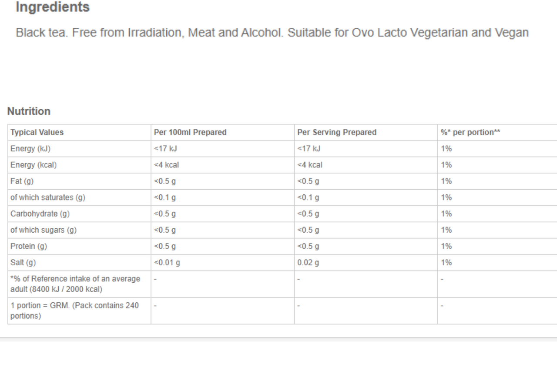The width and height of the screenshot is (557, 371).
Task: Select the Typical Values column header
Action: [x=37, y=133]
